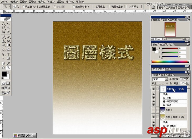Switch to 路径 tab

[170, 75]
